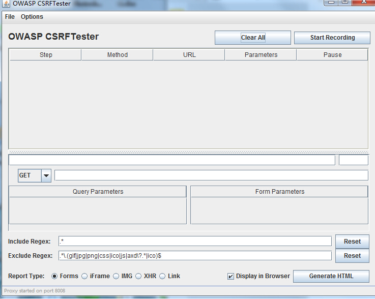
Task: Click the 'Proxy started on port 8008' status text
Action: click(x=35, y=291)
